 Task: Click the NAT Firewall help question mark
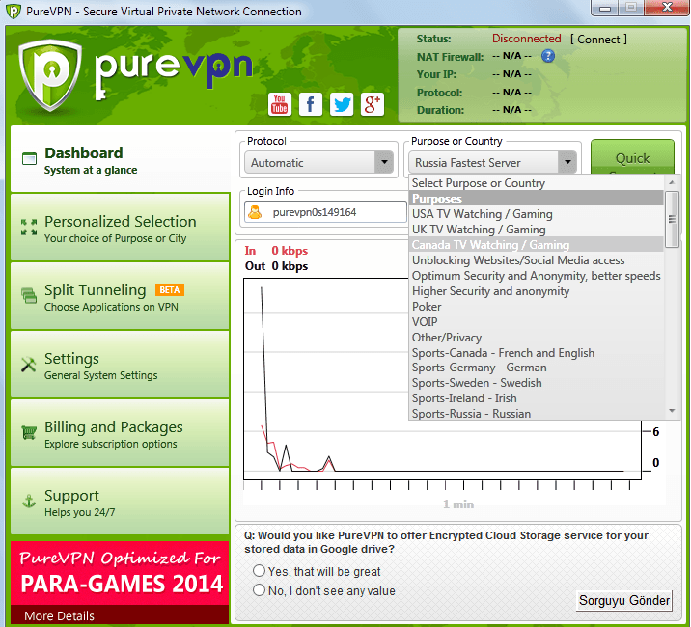click(548, 56)
